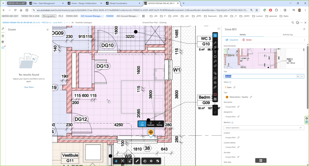
Task: Switch to the Details tab
Action: coord(243,34)
